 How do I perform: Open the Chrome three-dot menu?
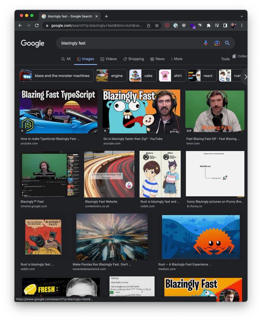242,25
